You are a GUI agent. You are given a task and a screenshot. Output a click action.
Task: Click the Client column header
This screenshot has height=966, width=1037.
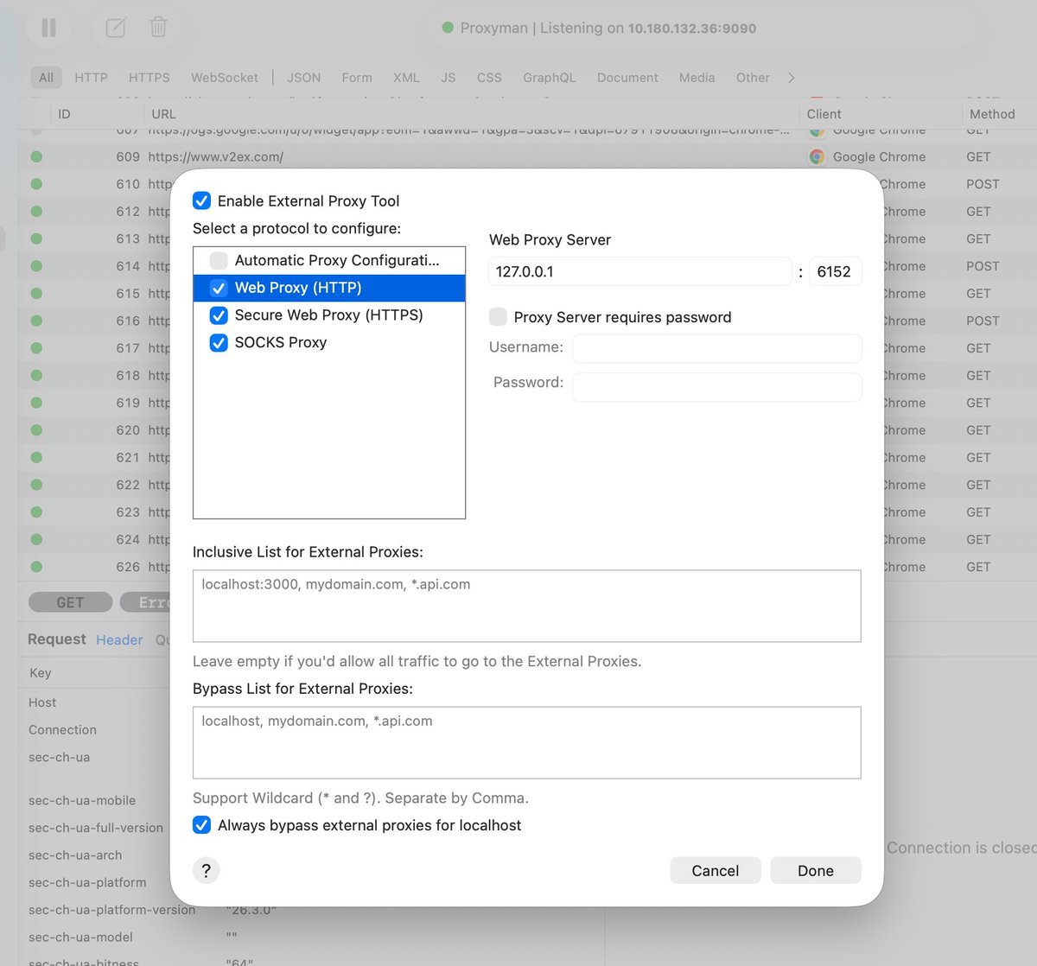pyautogui.click(x=824, y=114)
